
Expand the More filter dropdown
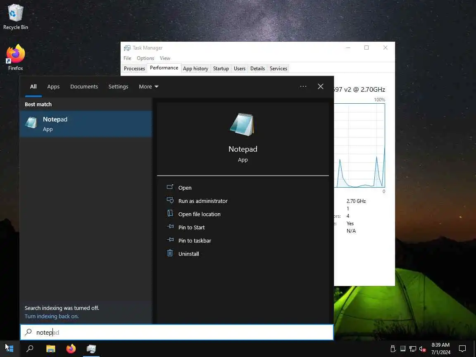(x=149, y=86)
